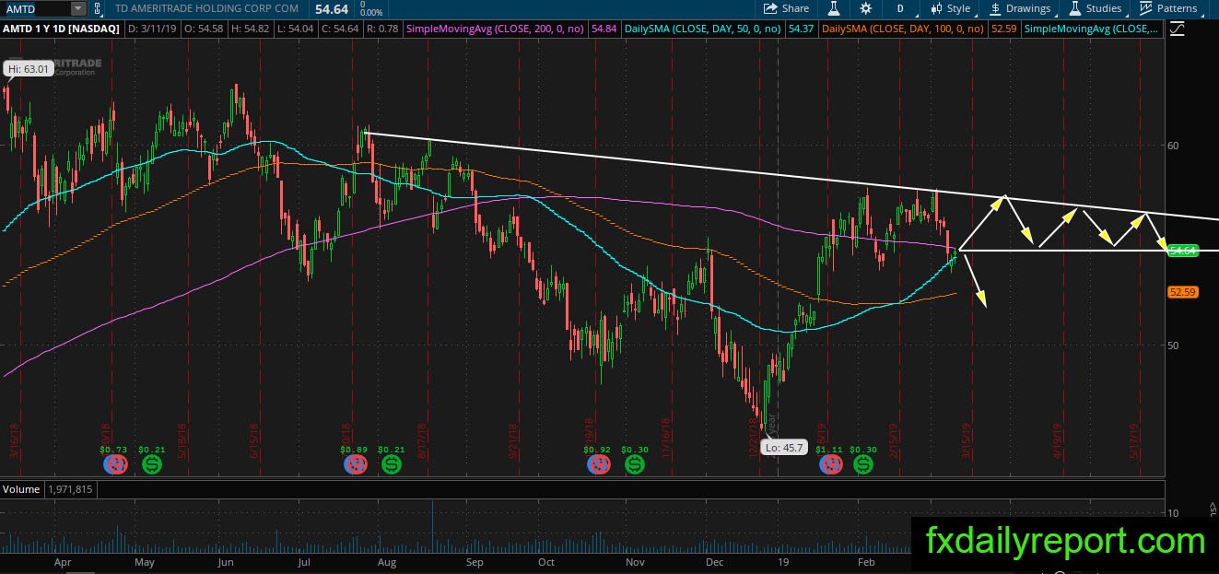Click the Dec month label on time axis
This screenshot has height=574, width=1219.
715,561
